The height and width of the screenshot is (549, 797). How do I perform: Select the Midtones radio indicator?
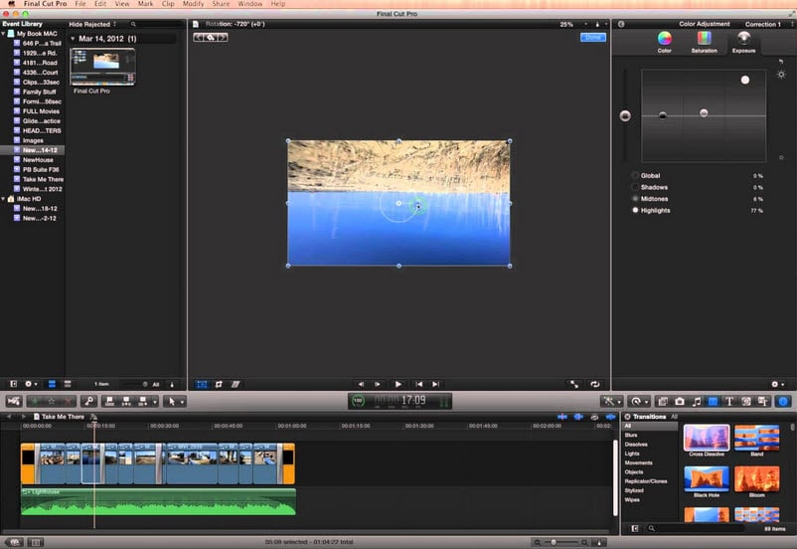[635, 199]
